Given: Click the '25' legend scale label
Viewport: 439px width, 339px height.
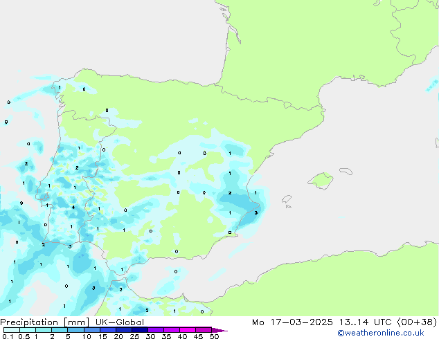Looking at the screenshot, I should tap(134, 336).
